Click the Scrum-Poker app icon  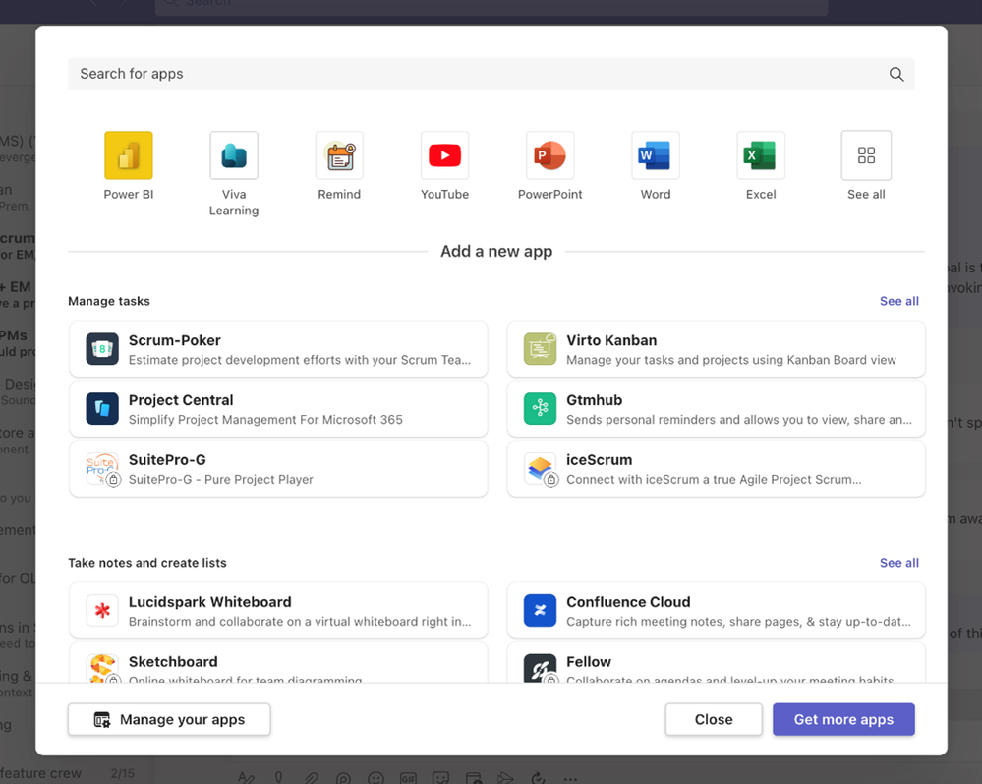(x=102, y=349)
